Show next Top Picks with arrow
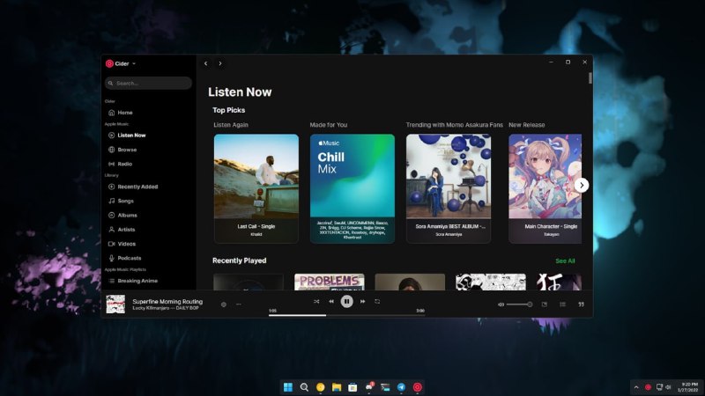705x396 pixels. point(582,185)
